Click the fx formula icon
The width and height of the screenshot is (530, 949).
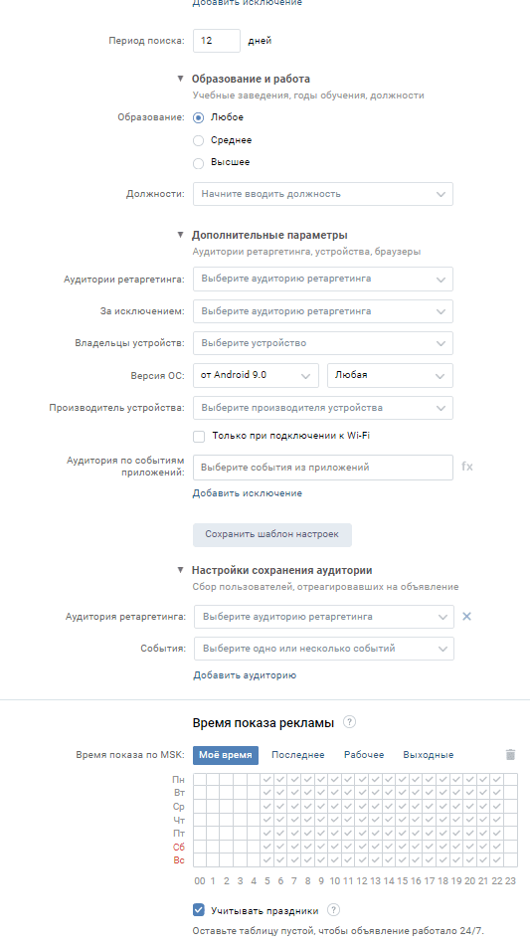467,467
